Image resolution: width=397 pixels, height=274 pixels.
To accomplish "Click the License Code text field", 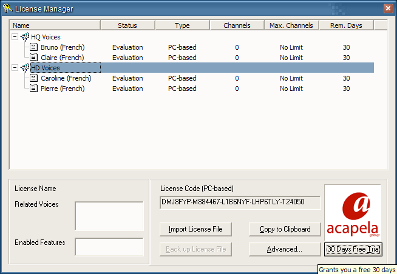I will (240, 202).
